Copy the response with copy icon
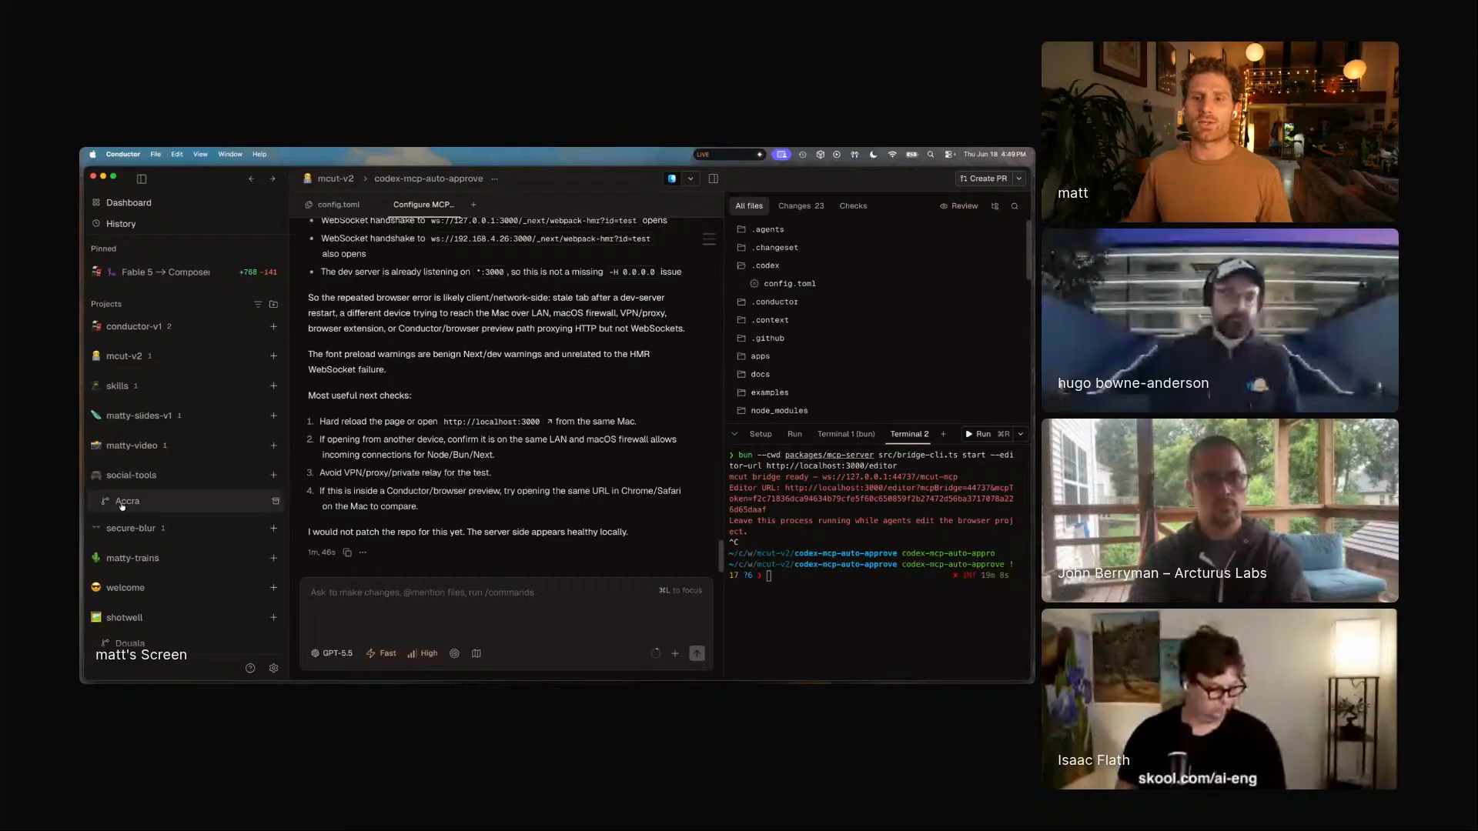 pos(347,552)
